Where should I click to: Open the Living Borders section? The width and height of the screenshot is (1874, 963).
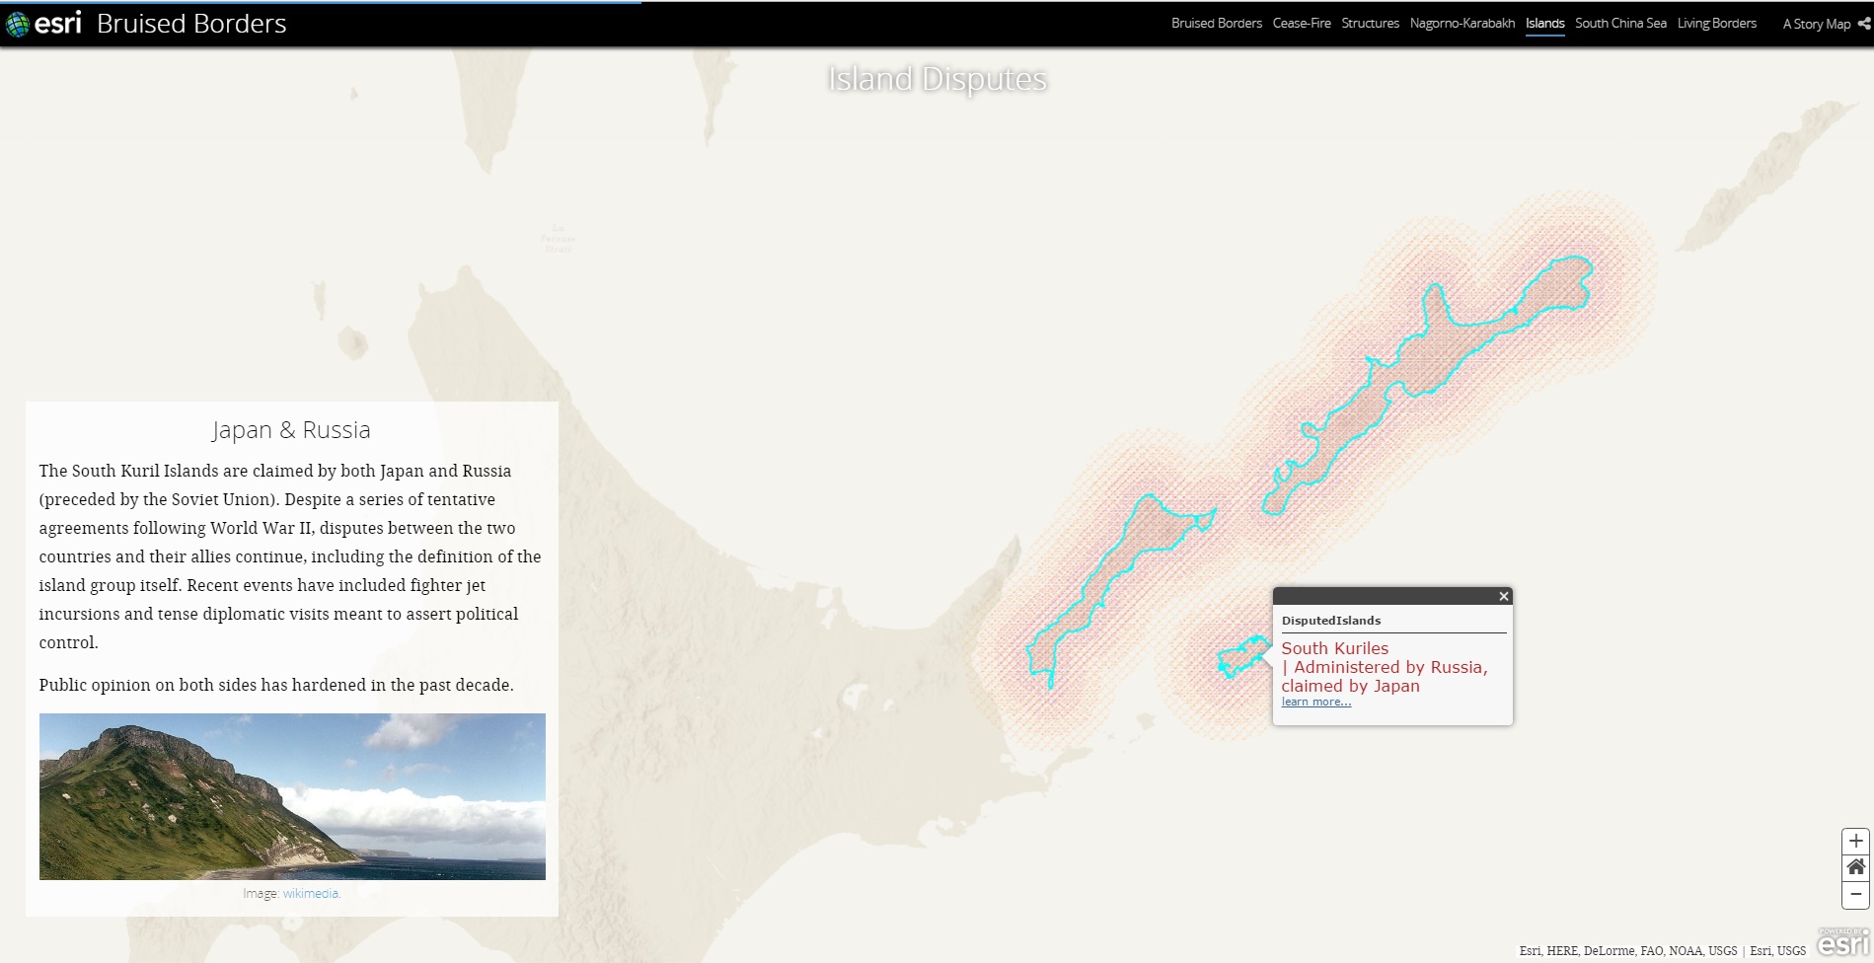pyautogui.click(x=1716, y=24)
